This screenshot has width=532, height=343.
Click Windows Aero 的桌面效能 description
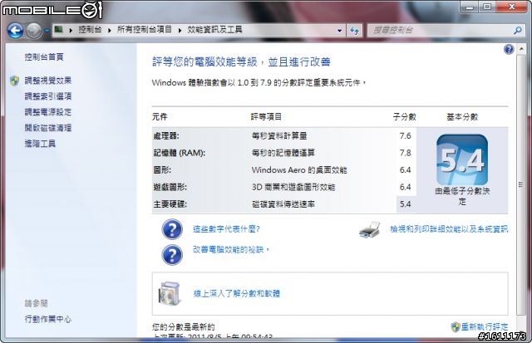click(x=299, y=169)
